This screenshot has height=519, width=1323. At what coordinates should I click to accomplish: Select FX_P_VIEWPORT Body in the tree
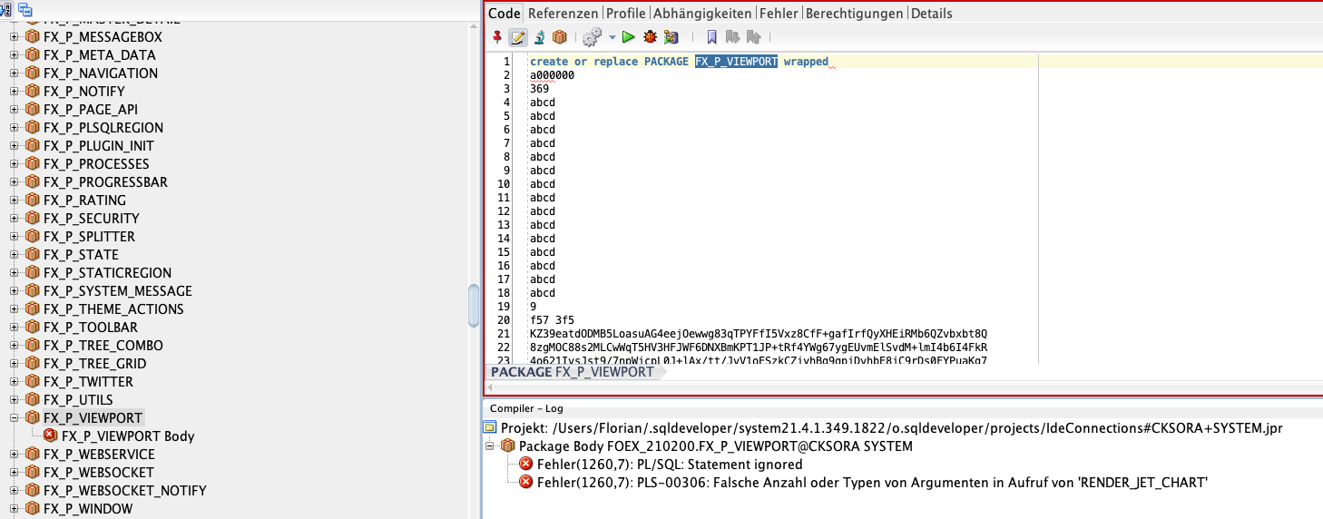[127, 436]
